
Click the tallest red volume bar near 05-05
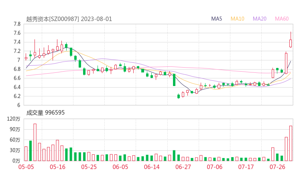click(x=35, y=142)
